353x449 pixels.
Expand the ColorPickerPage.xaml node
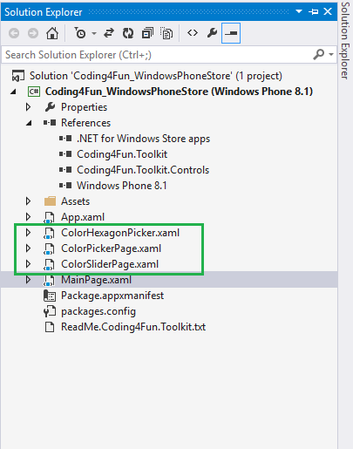[x=28, y=248]
